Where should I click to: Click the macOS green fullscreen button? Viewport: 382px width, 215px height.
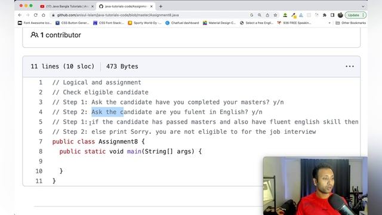[31, 6]
